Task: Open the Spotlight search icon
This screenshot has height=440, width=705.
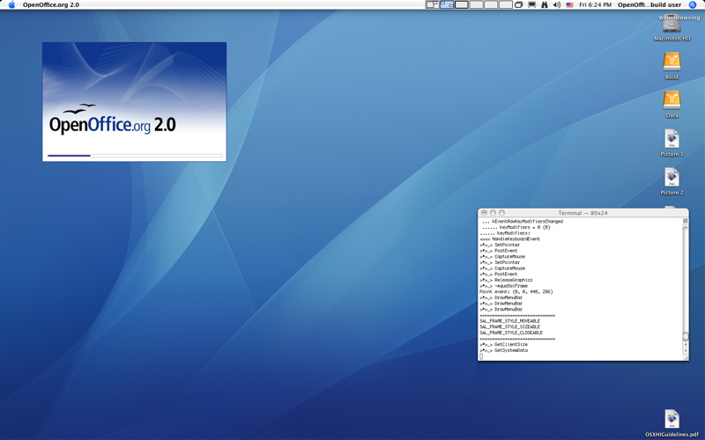Action: point(693,5)
